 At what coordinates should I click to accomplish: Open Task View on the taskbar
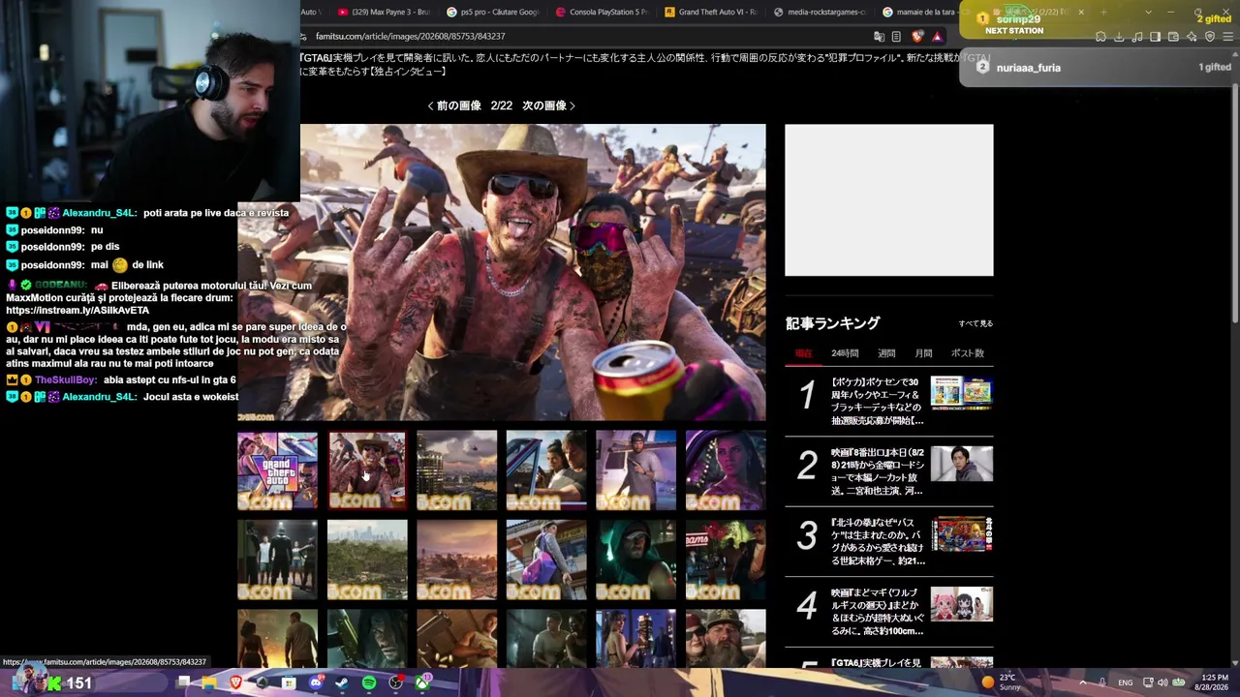point(183,682)
